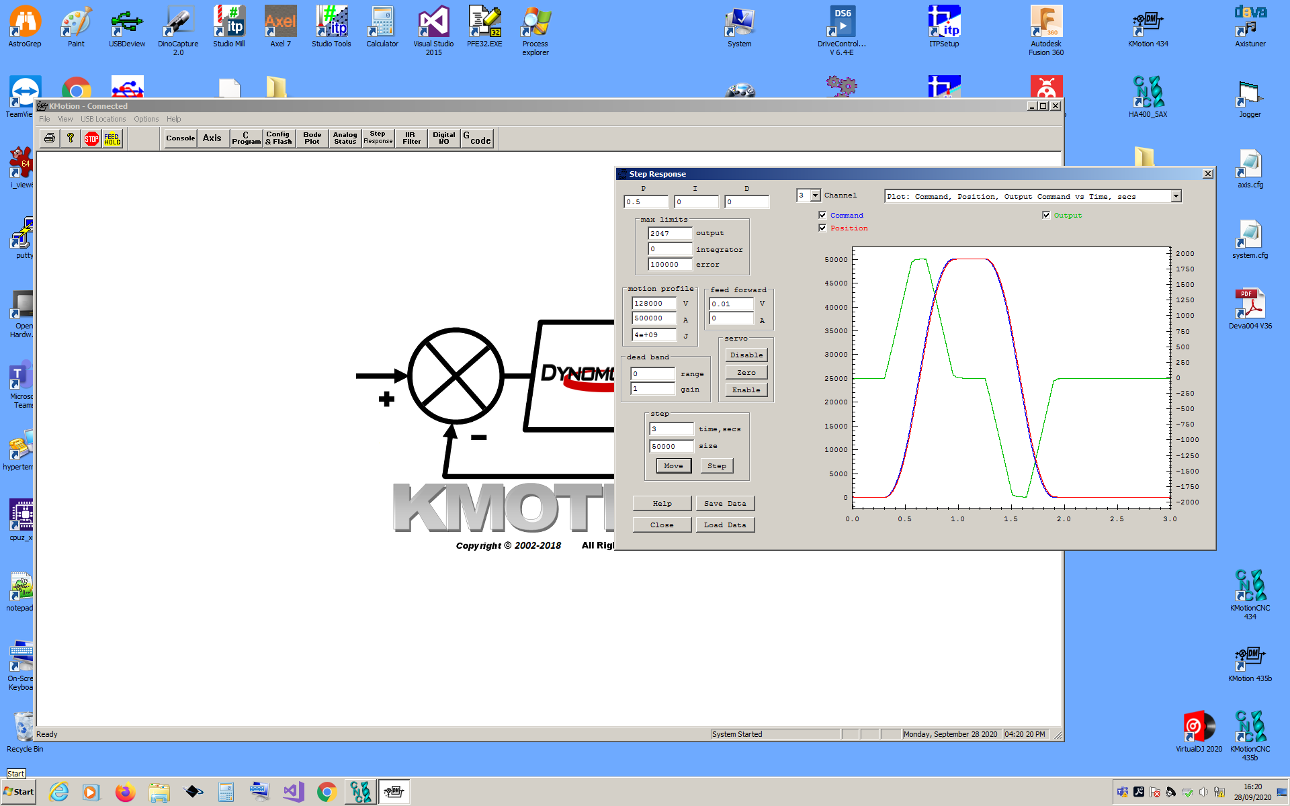Expand the Channel number dropdown
1290x806 pixels.
[815, 195]
